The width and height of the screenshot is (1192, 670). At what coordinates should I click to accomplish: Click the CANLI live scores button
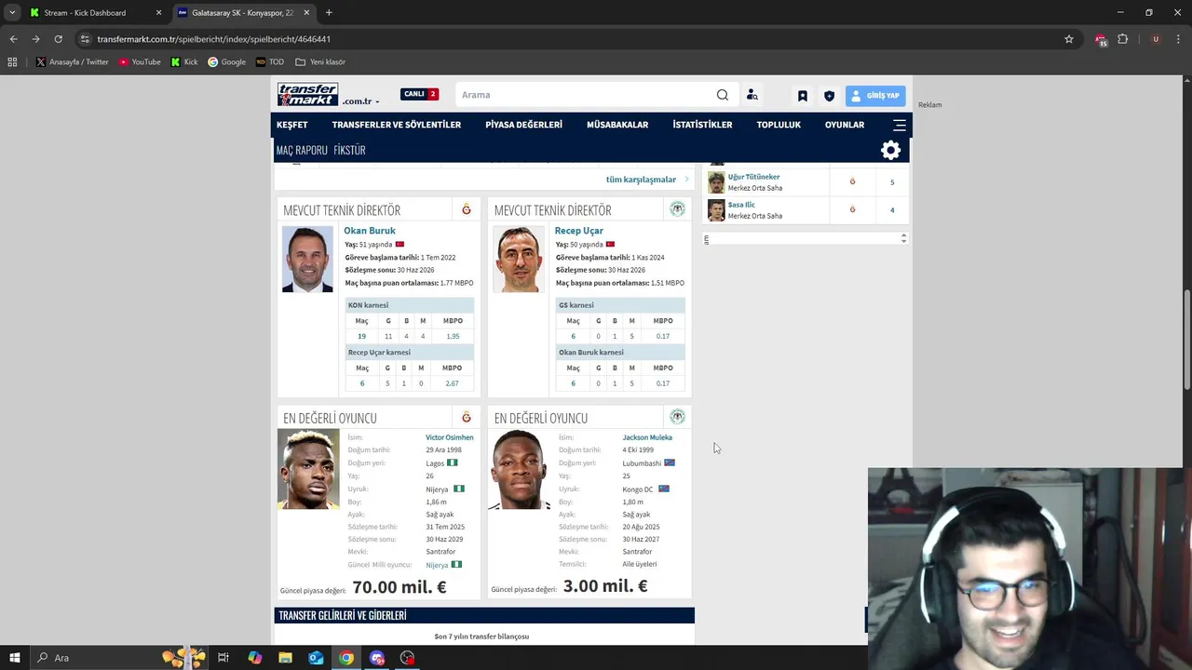coord(419,94)
